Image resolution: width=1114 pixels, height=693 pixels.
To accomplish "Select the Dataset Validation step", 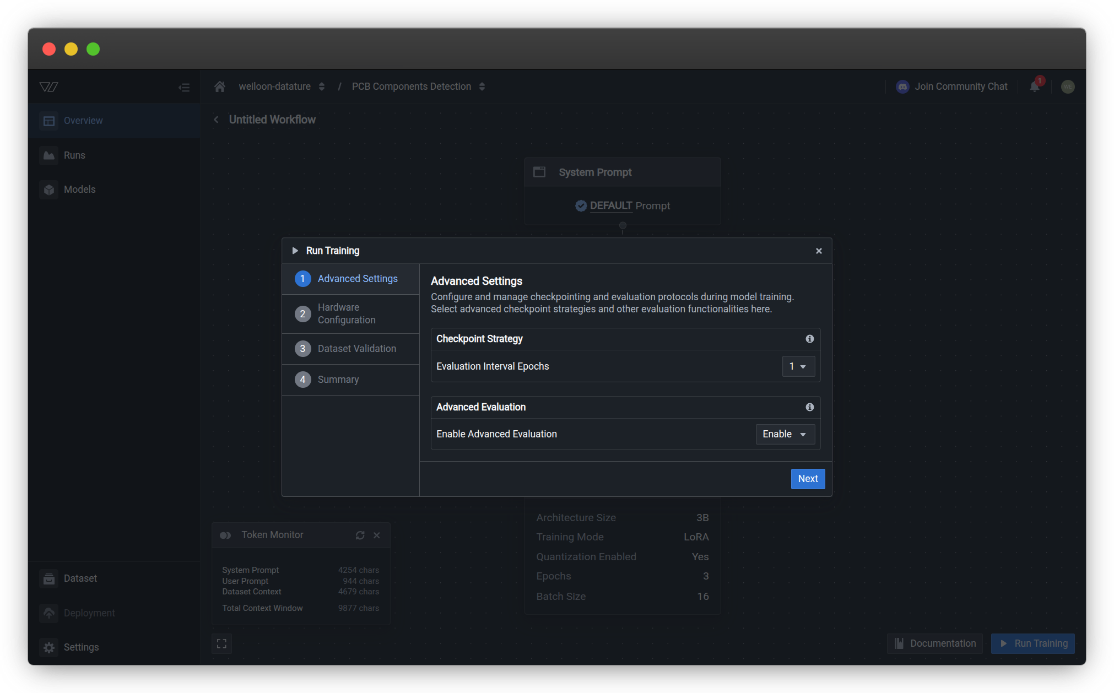I will (x=356, y=349).
